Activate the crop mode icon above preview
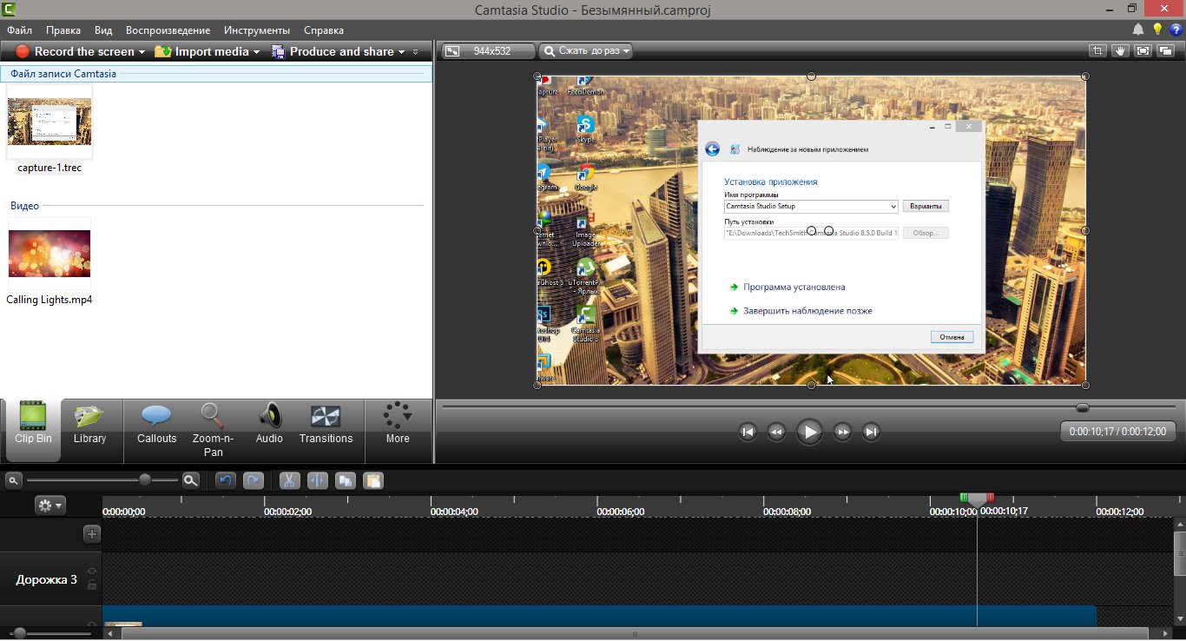 (x=1098, y=51)
